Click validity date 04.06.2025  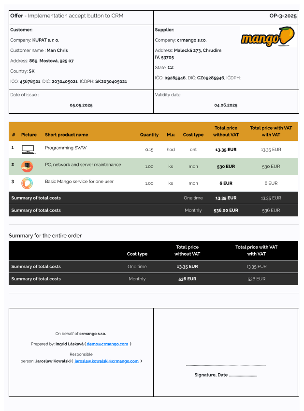226,105
